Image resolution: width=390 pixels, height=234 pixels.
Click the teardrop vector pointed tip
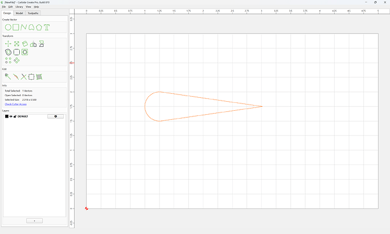tap(262, 106)
